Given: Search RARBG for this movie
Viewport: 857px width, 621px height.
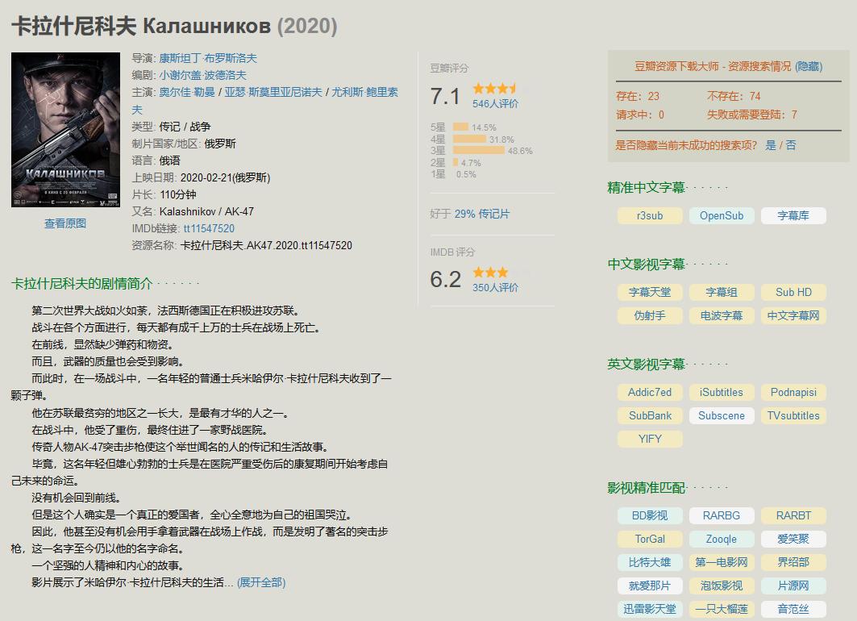Looking at the screenshot, I should [x=722, y=515].
